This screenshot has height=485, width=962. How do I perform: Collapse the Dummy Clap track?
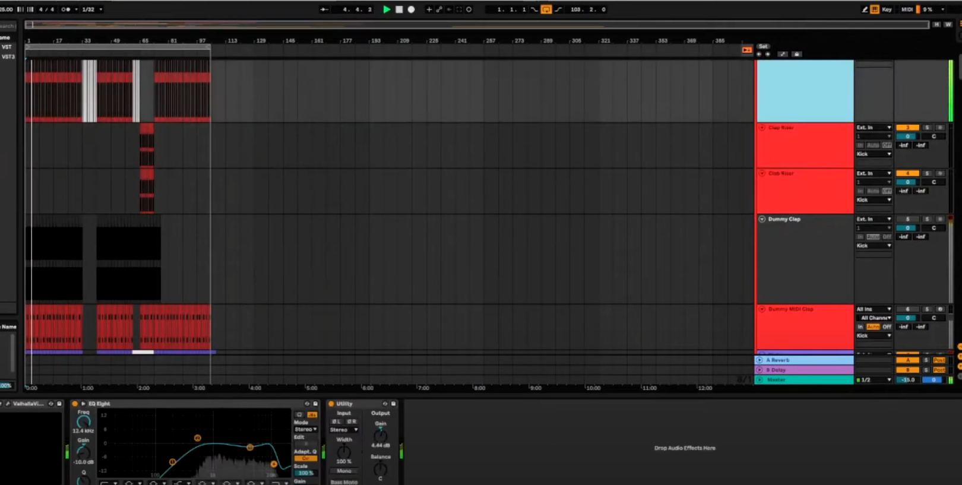[762, 219]
